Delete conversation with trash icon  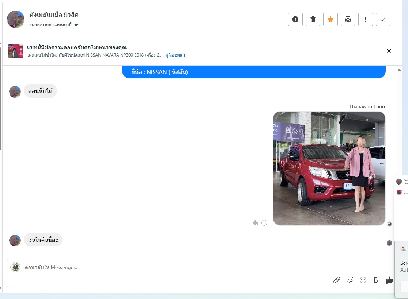click(313, 19)
